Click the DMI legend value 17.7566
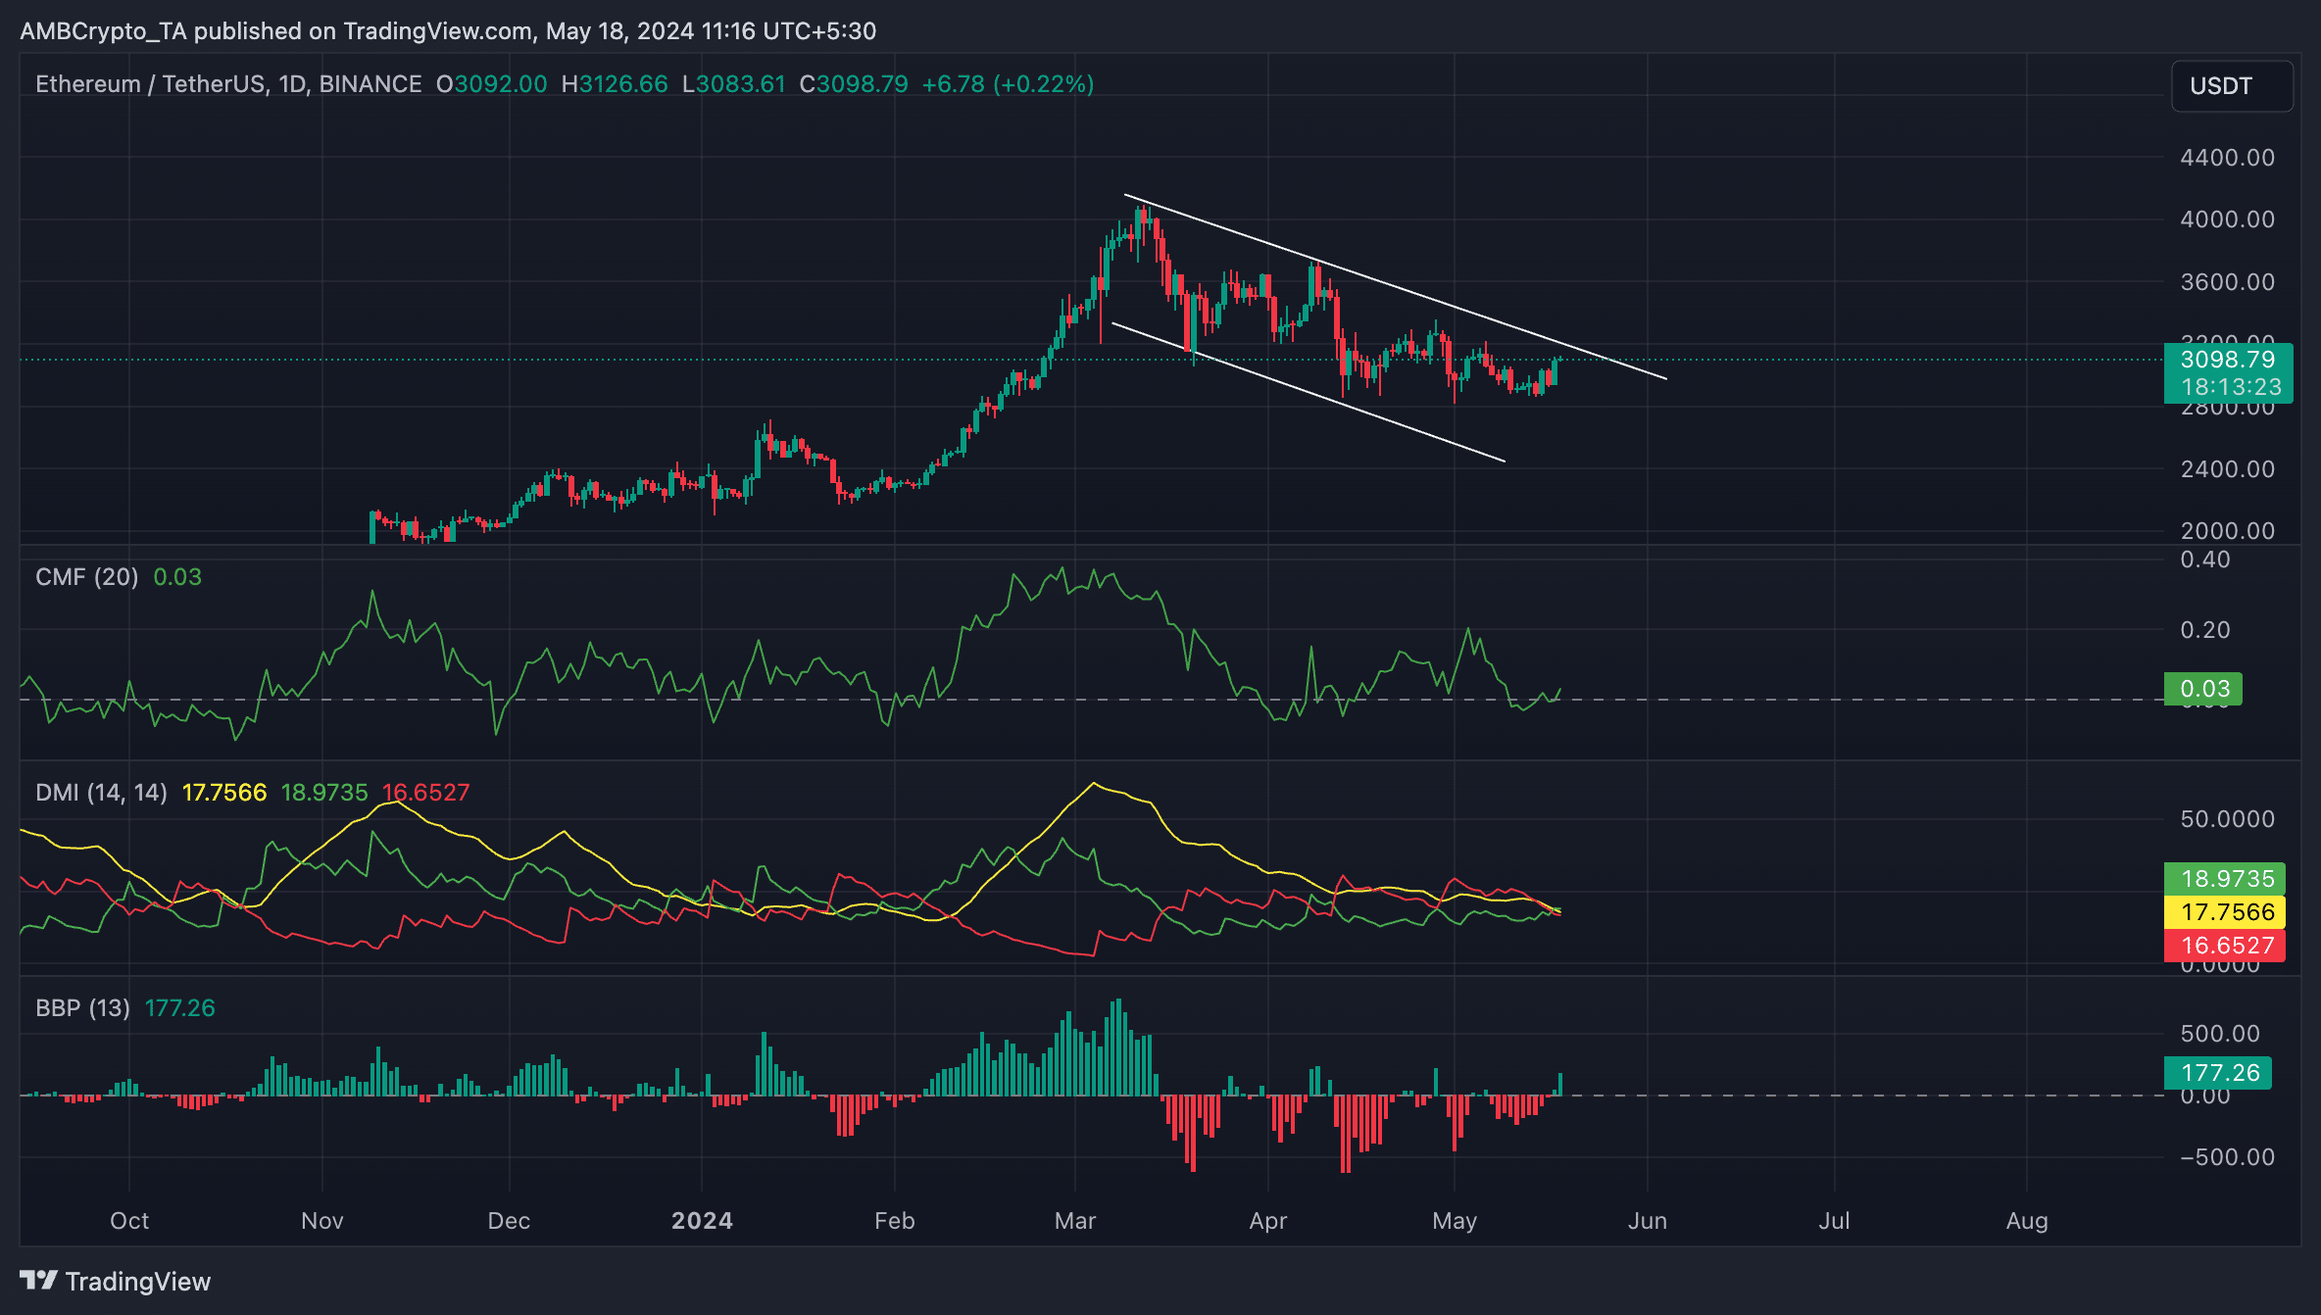This screenshot has width=2321, height=1315. tap(224, 793)
